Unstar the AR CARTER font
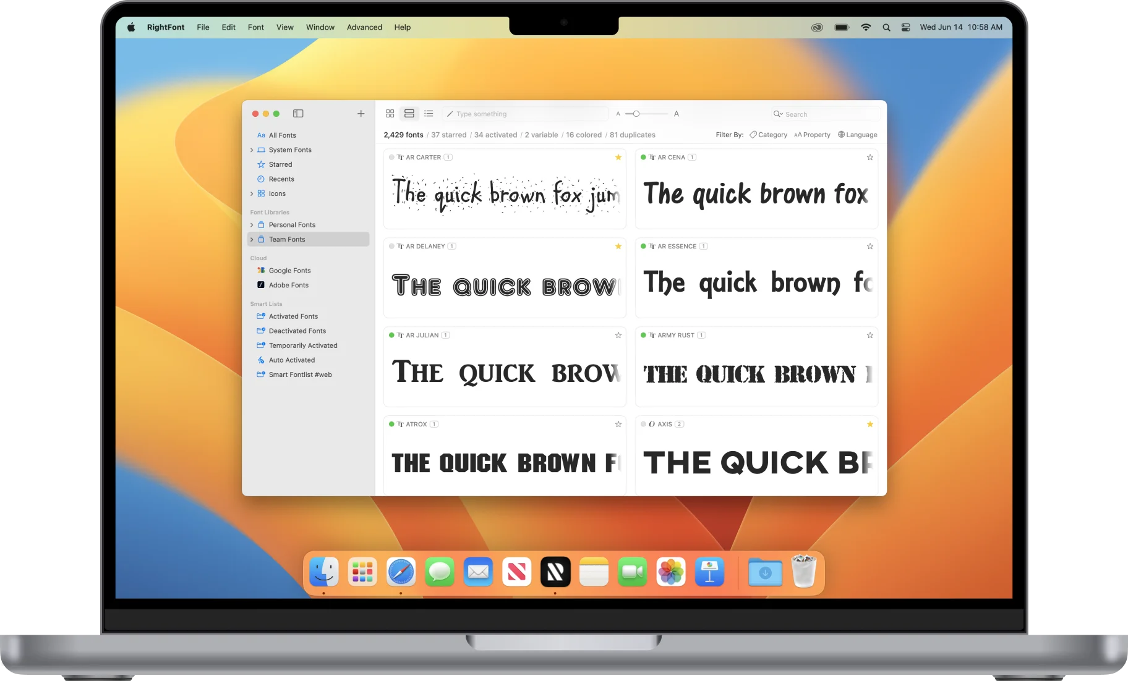 [618, 158]
